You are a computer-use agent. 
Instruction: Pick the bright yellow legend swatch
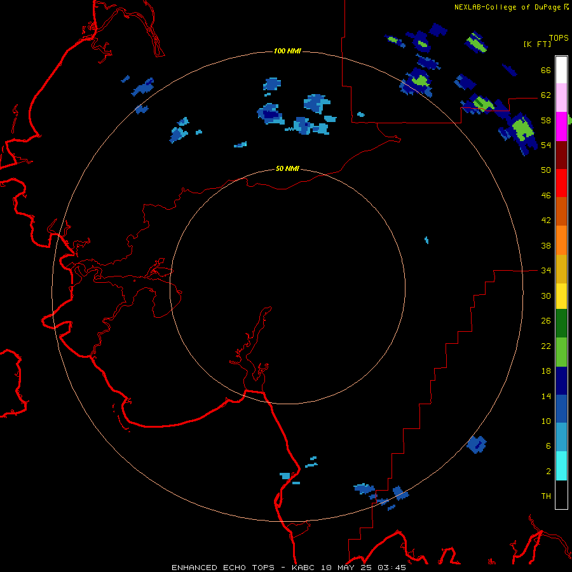(561, 296)
